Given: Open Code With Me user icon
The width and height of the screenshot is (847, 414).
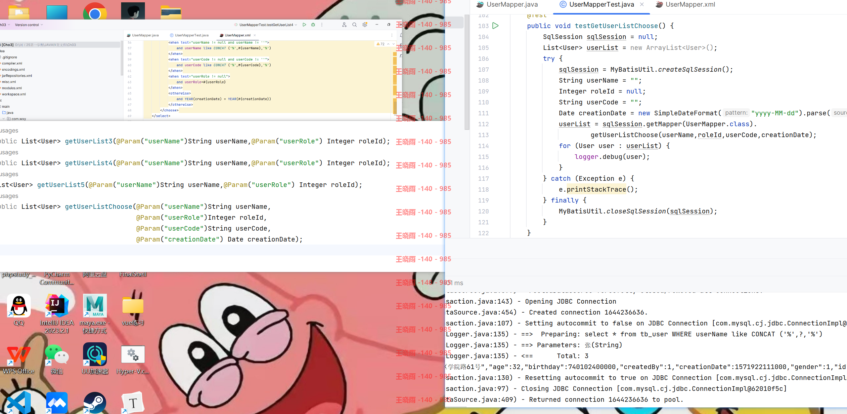Looking at the screenshot, I should click(344, 25).
